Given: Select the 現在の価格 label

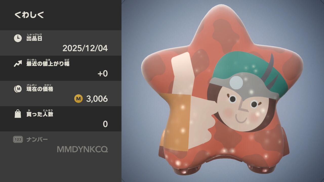Looking at the screenshot, I should [40, 89].
